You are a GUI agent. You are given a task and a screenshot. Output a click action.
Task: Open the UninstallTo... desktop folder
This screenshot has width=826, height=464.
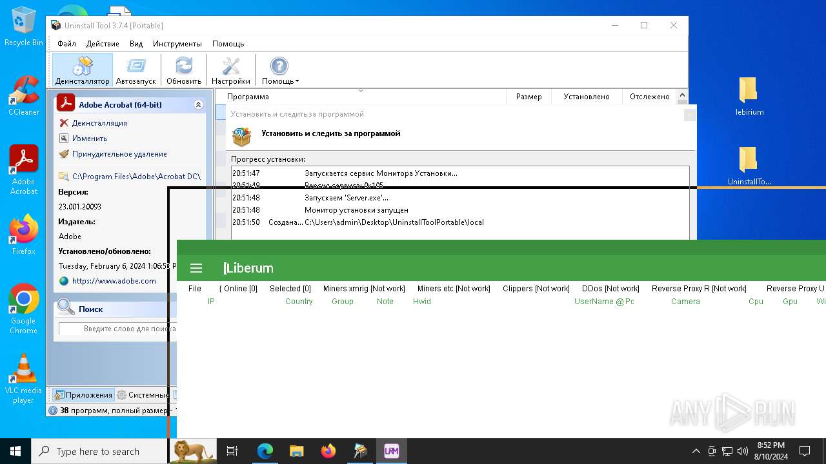749,166
